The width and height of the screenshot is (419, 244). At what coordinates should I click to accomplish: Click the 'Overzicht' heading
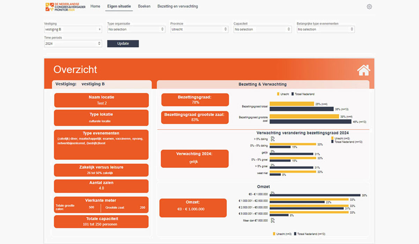pos(75,69)
